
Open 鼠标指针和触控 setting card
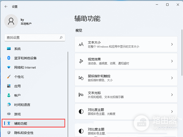click(x=126, y=78)
